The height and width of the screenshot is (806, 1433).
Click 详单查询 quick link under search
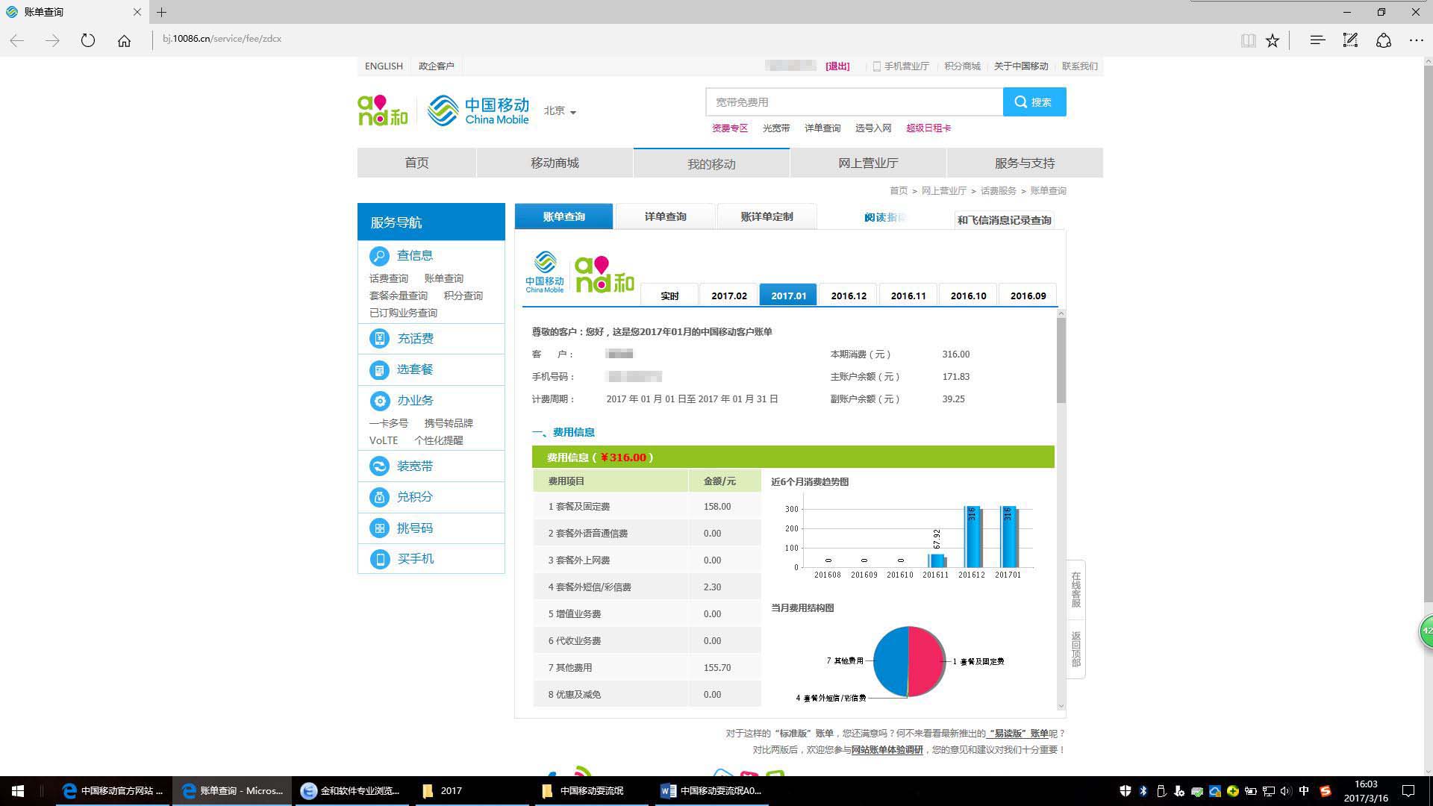822,128
